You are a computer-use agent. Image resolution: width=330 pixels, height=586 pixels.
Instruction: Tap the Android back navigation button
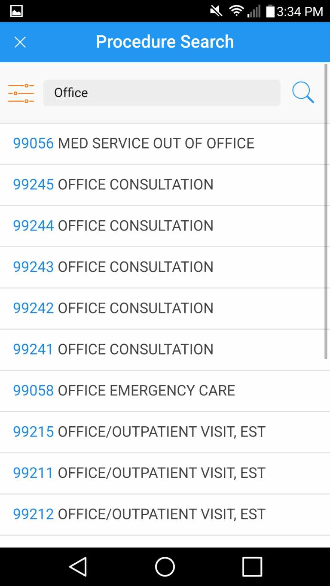point(78,567)
